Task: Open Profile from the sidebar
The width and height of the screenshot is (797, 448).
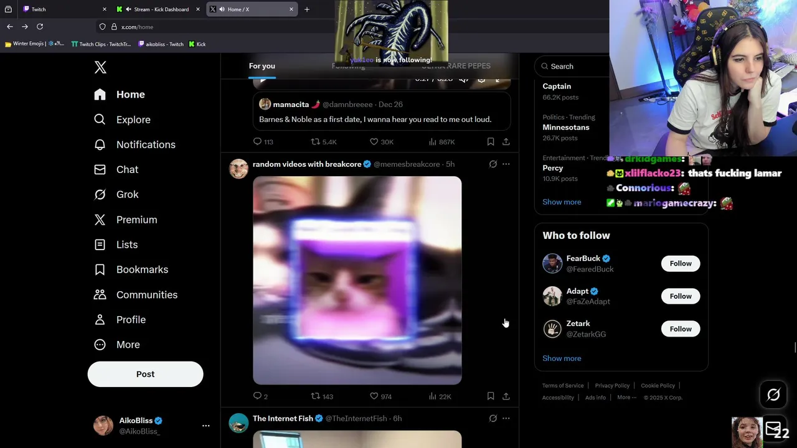Action: point(120,319)
